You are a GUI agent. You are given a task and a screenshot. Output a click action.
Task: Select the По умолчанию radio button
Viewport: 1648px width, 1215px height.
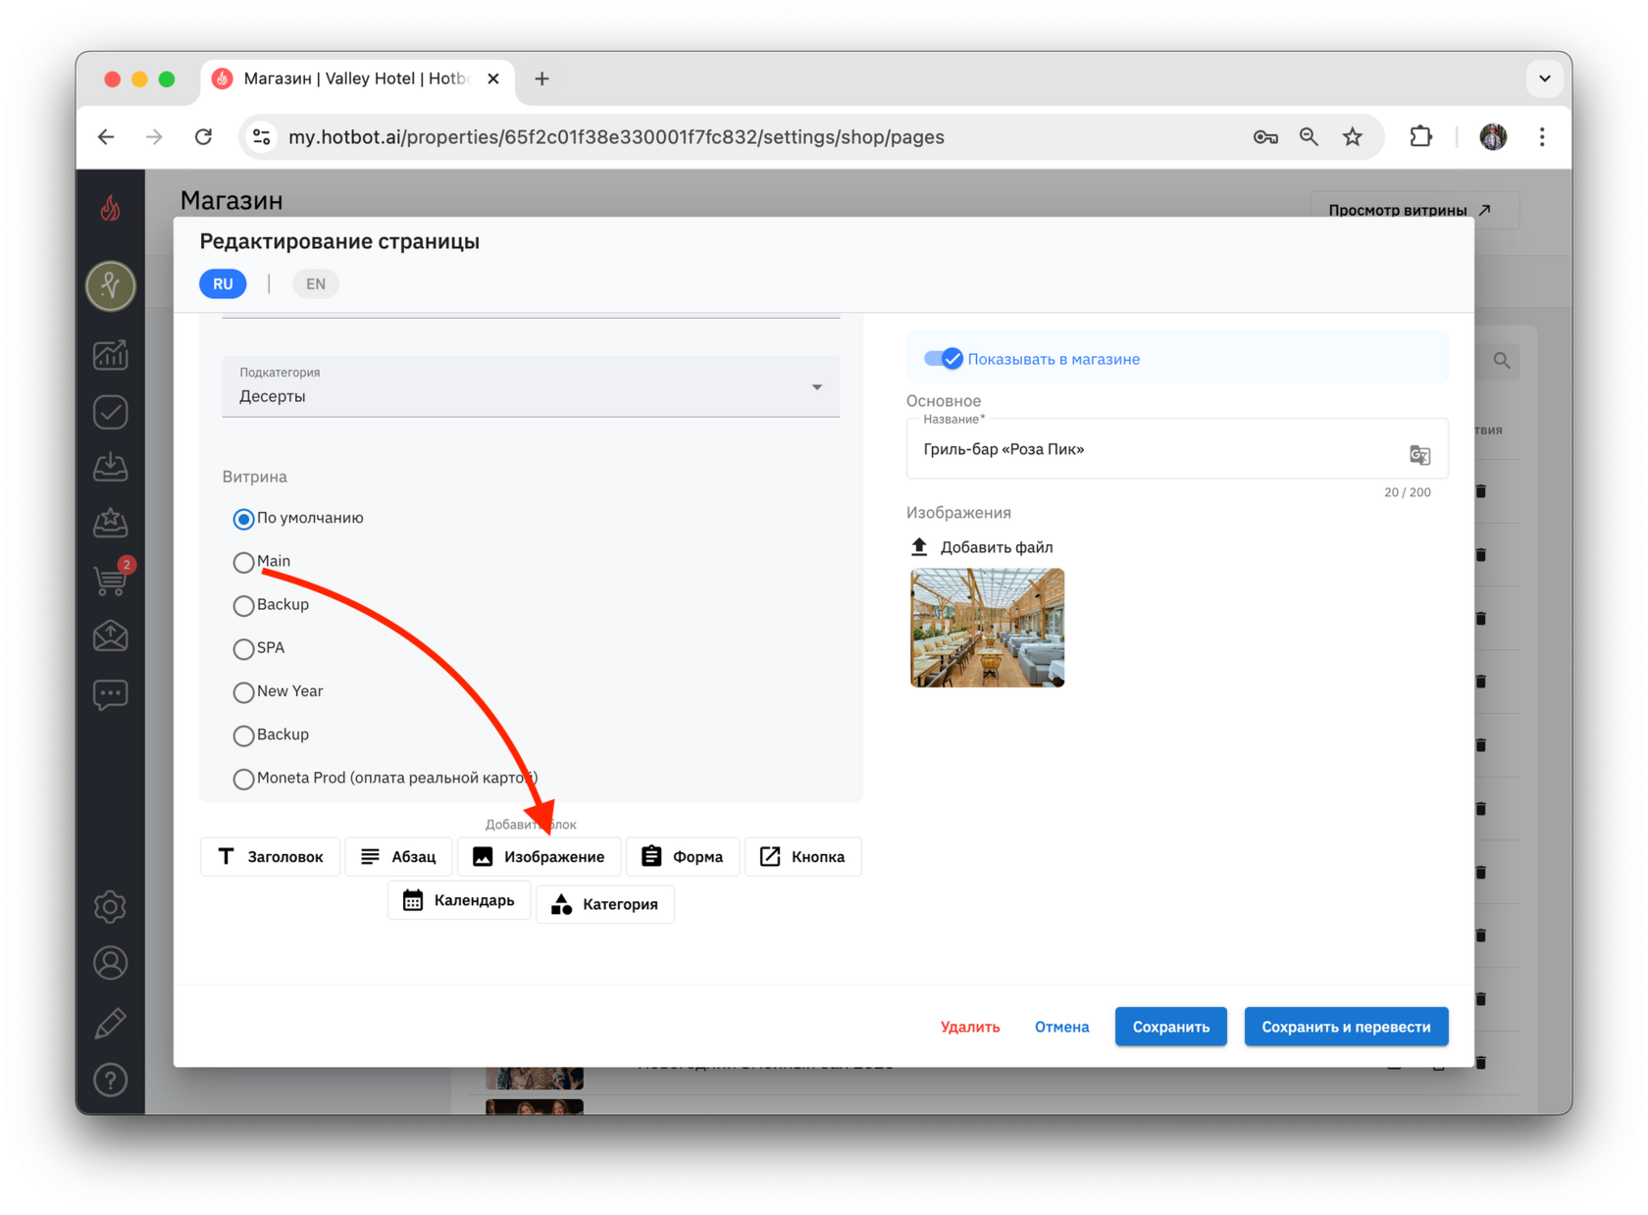[x=243, y=519]
